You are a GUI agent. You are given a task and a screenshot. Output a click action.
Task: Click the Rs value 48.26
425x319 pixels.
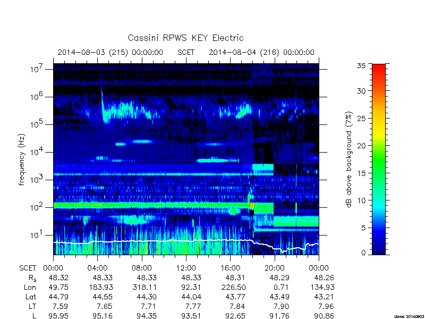coord(324,278)
